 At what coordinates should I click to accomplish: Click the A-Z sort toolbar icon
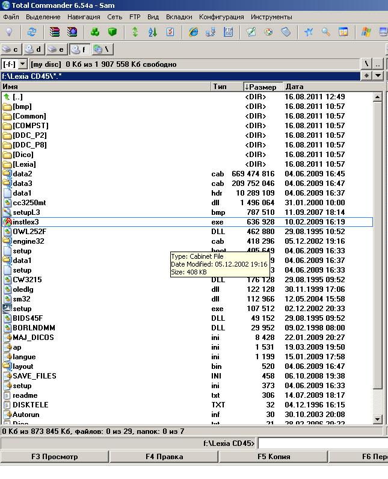click(153, 32)
